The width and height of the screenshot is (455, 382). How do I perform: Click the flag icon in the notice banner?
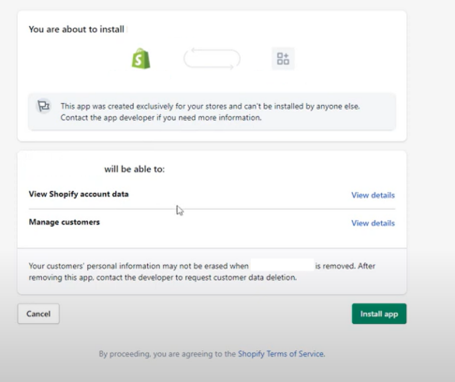click(44, 106)
